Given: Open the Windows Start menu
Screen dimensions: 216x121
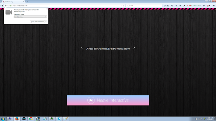Looking at the screenshot, I should pos(3,119).
